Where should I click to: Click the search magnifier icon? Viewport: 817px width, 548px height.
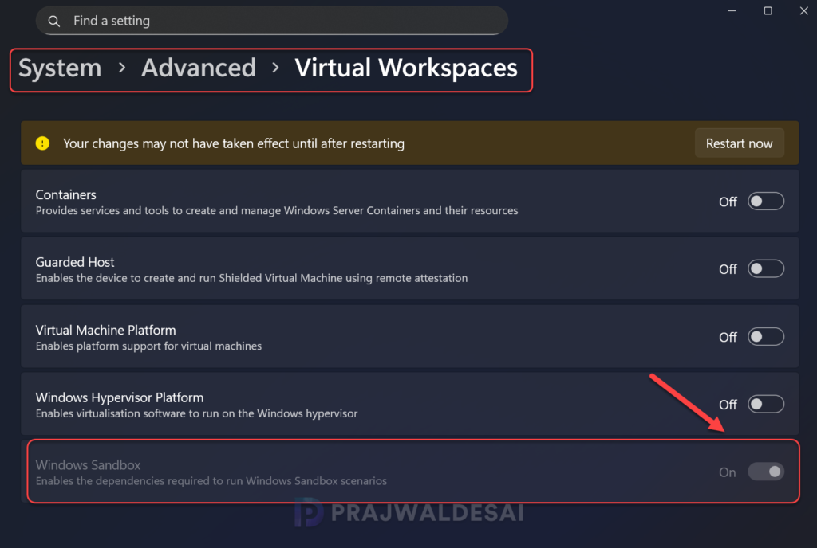click(x=53, y=21)
